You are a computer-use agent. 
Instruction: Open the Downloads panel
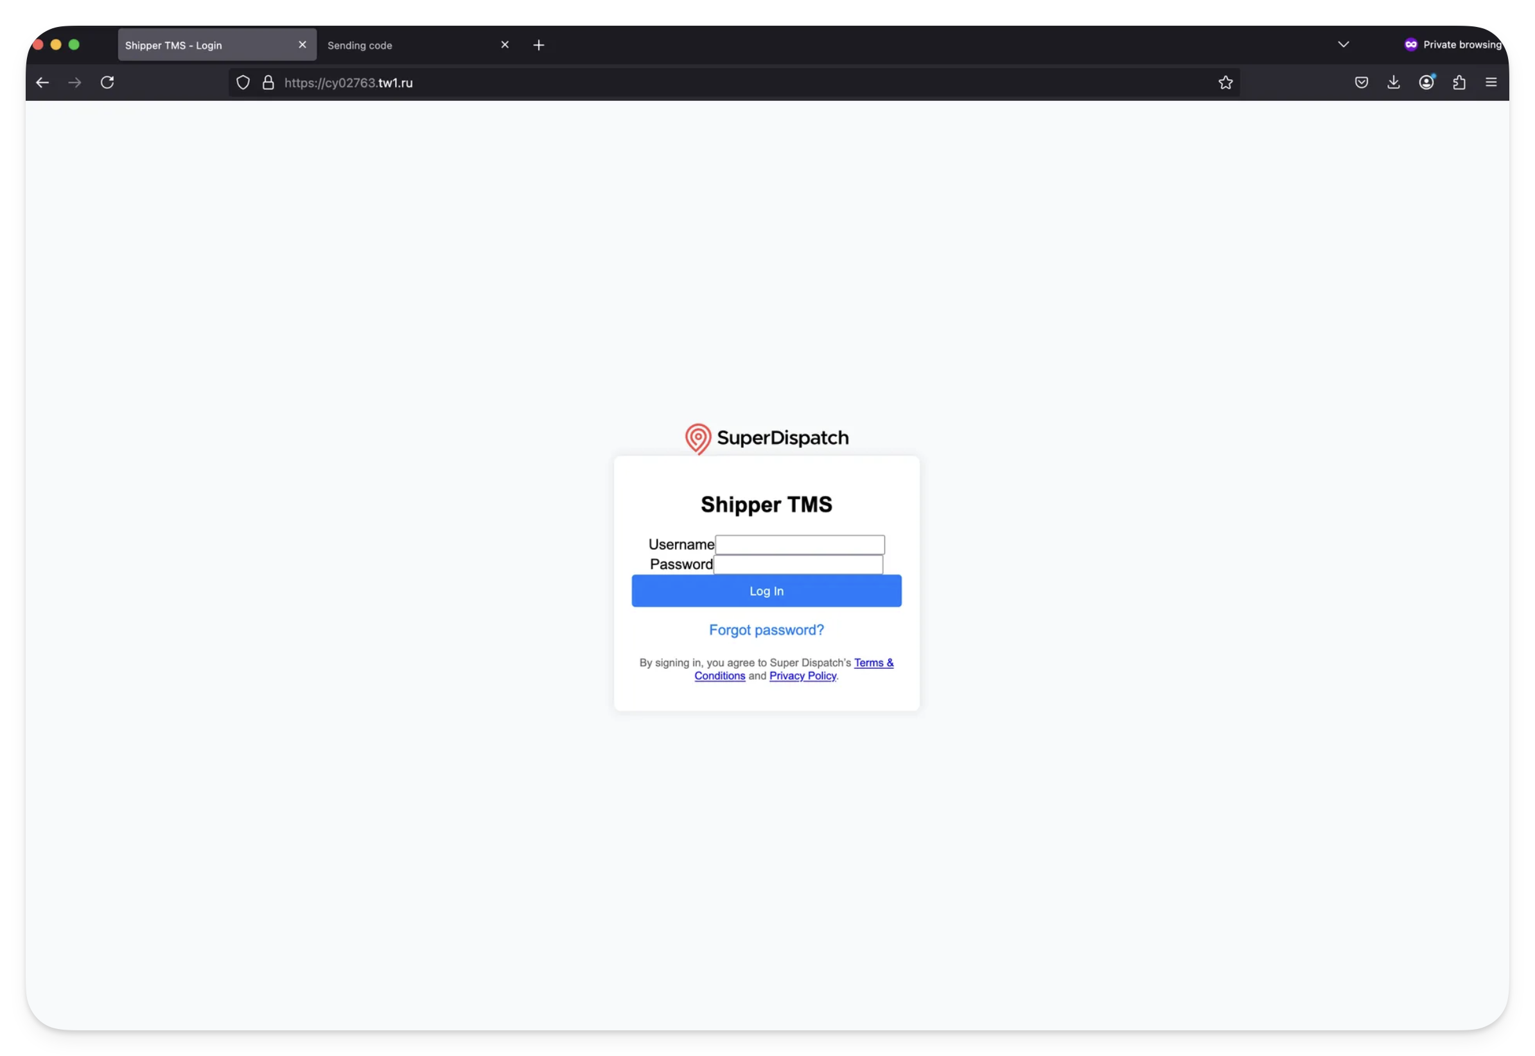point(1394,83)
